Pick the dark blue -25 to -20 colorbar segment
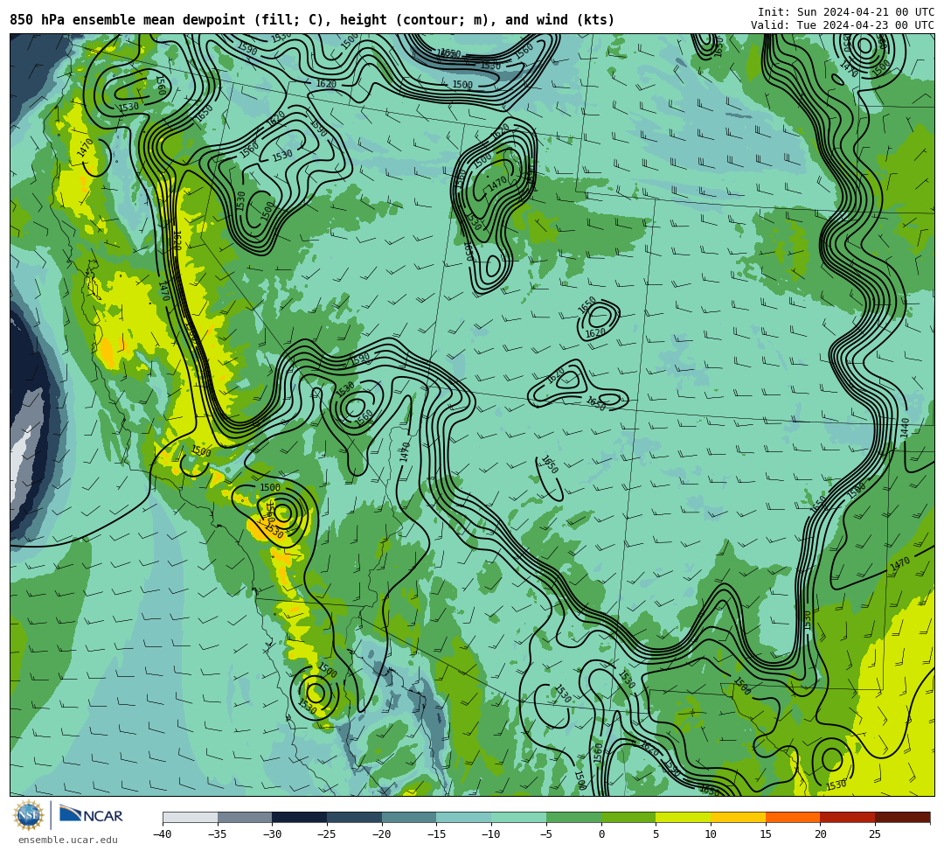The width and height of the screenshot is (944, 851). (x=355, y=817)
